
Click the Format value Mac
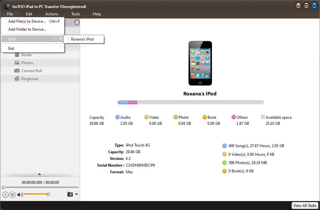tap(129, 172)
